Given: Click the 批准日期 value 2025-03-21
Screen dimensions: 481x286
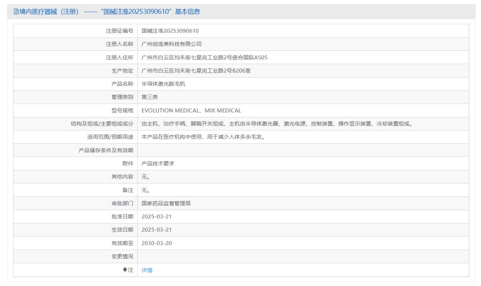Looking at the screenshot, I should 156,217.
